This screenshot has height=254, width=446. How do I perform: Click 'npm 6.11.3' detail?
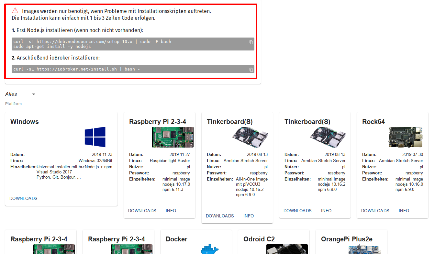(173, 190)
